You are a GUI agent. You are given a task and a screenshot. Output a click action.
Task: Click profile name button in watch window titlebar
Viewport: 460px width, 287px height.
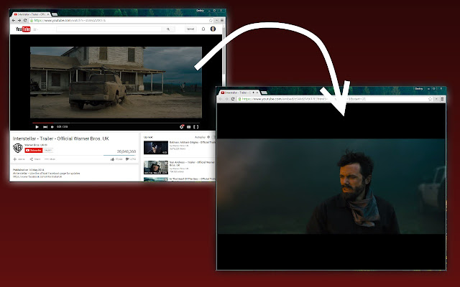click(x=200, y=11)
